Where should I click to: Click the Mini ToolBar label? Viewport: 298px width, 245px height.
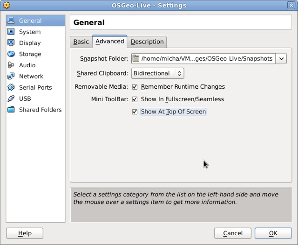(x=109, y=99)
